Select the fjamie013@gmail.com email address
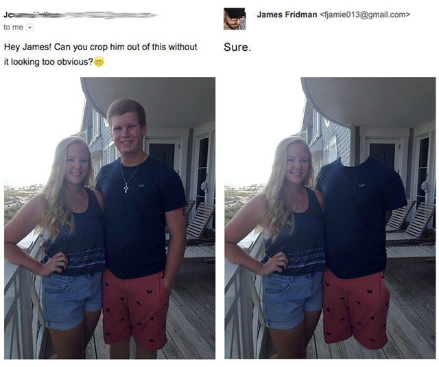The image size is (439, 367). pos(365,14)
